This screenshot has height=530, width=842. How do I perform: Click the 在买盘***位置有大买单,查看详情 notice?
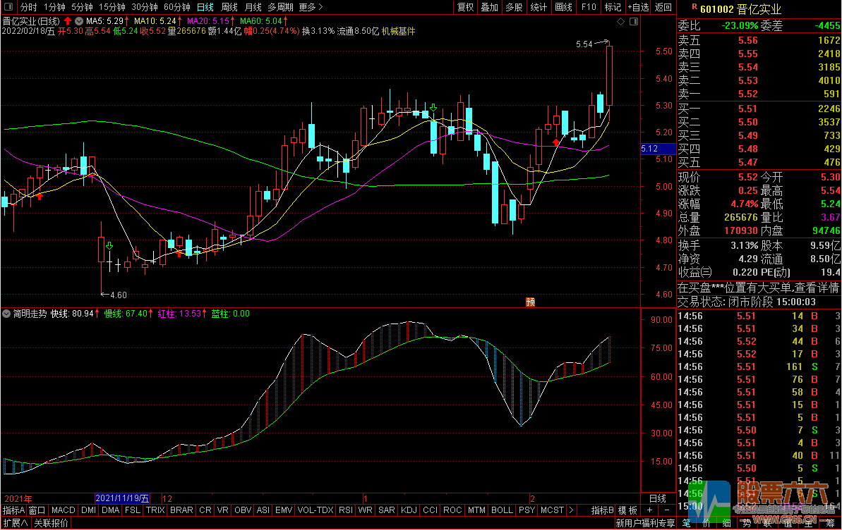(758, 288)
